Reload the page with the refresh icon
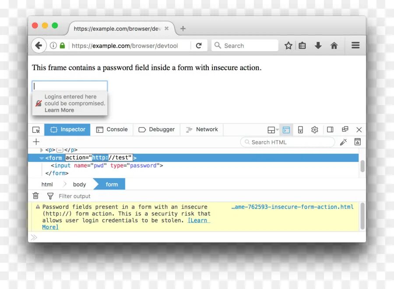This screenshot has height=289, width=394. point(199,46)
